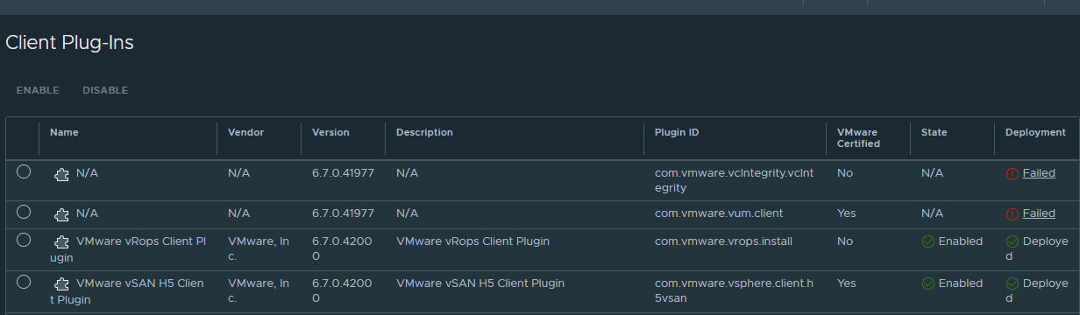This screenshot has width=1080, height=315.
Task: Click description VMware vSAN H5 Client Plugin
Action: [480, 283]
